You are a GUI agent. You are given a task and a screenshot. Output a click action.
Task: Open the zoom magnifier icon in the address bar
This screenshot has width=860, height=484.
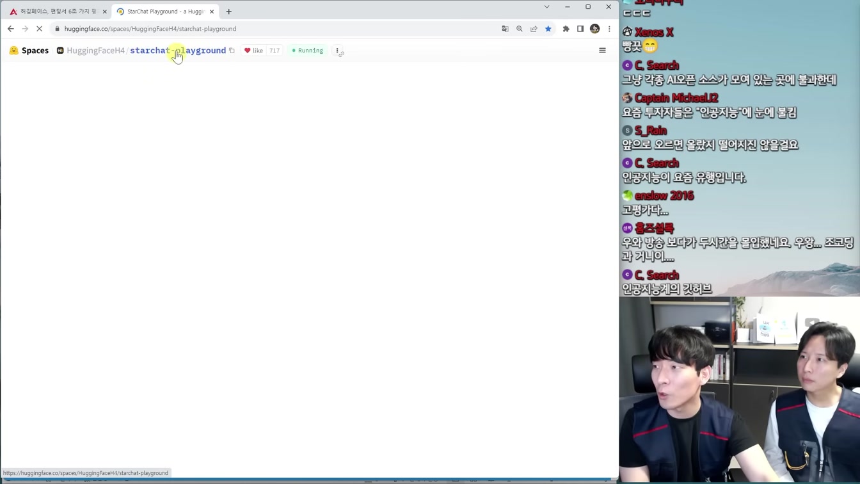519,29
